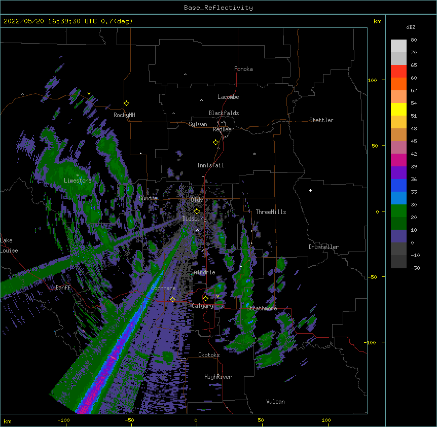
Task: Click the -100 tick on the vertical axis
Action: click(x=371, y=342)
